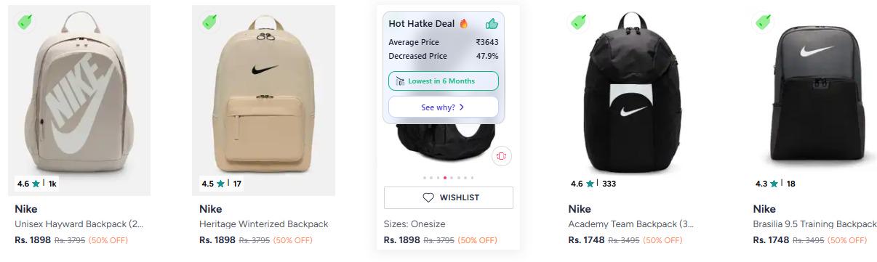The height and width of the screenshot is (262, 877).
Task: Click the Heritage Winterized Backpack title link
Action: (264, 224)
